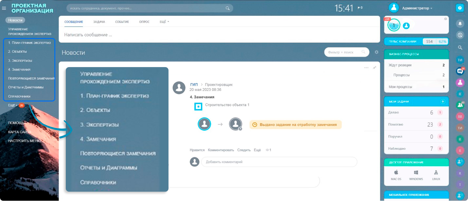Image resolution: width=468 pixels, height=201 pixels.
Task: Open feed settings gear icon
Action: [376, 52]
